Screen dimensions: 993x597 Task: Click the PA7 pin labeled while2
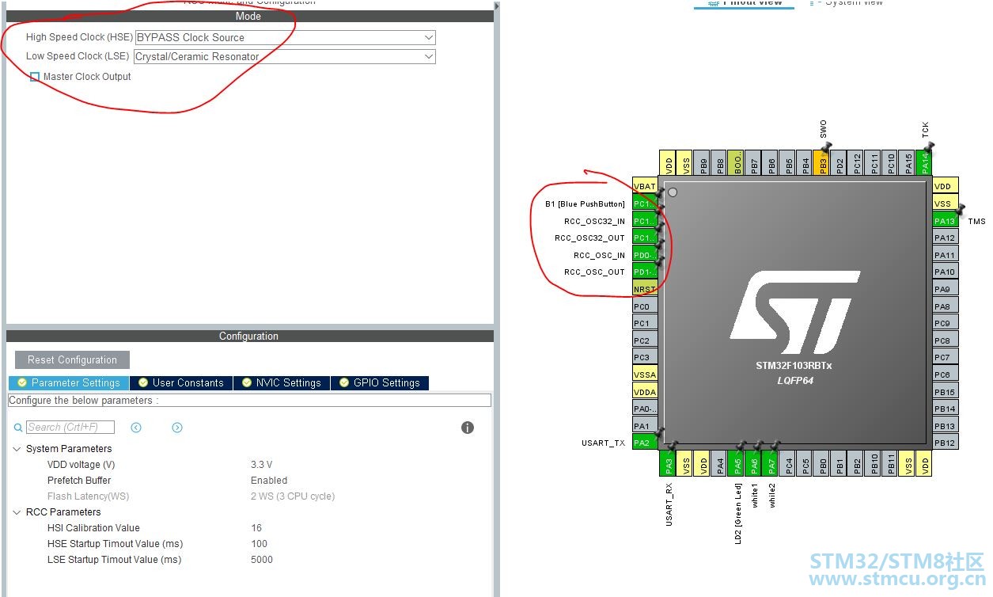[771, 463]
